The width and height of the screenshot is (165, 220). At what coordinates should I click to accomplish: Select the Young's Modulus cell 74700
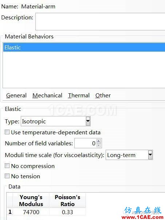coord(31,212)
